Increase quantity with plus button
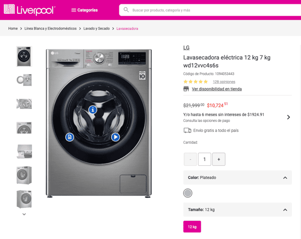Viewport: 301px width, 239px height. (x=219, y=159)
